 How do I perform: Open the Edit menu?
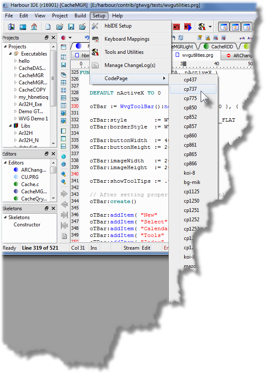point(23,16)
